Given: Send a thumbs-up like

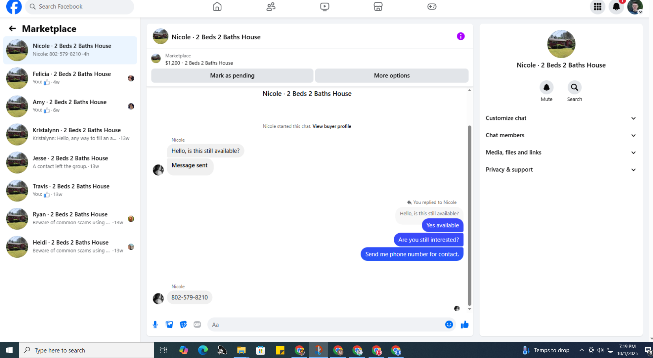Looking at the screenshot, I should [465, 325].
